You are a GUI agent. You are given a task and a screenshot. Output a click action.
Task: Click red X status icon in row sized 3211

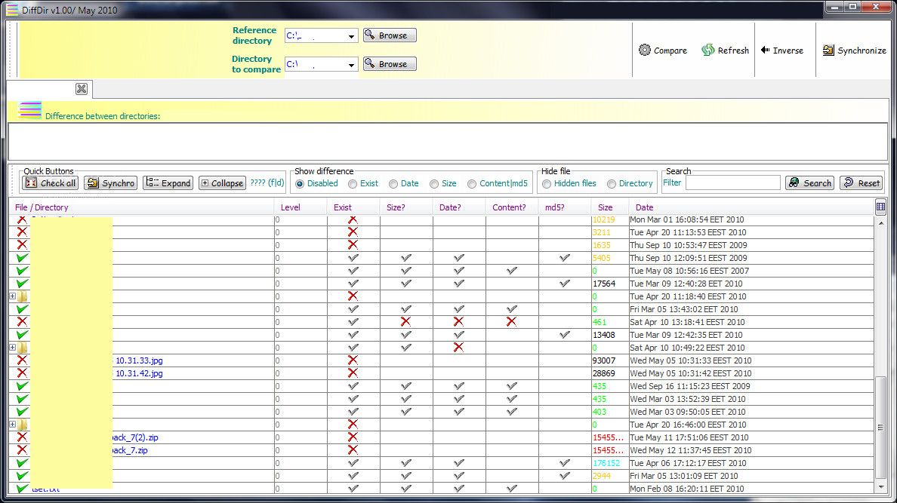22,232
